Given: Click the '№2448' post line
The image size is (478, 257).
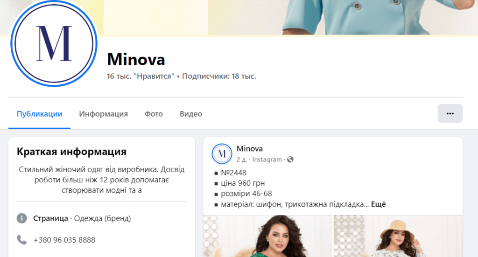Looking at the screenshot, I should coord(233,173).
